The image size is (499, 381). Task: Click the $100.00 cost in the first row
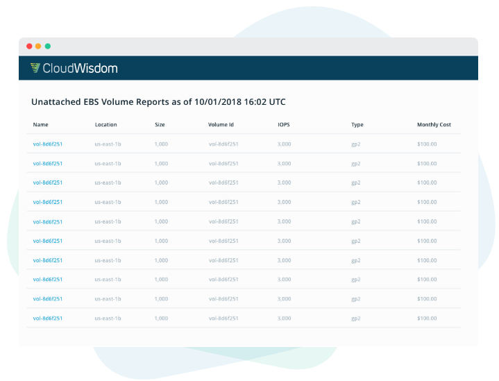(x=427, y=144)
